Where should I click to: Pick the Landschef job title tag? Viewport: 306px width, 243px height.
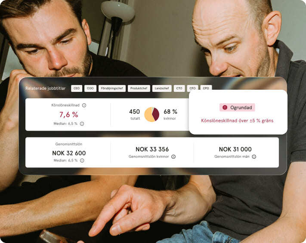(162, 88)
